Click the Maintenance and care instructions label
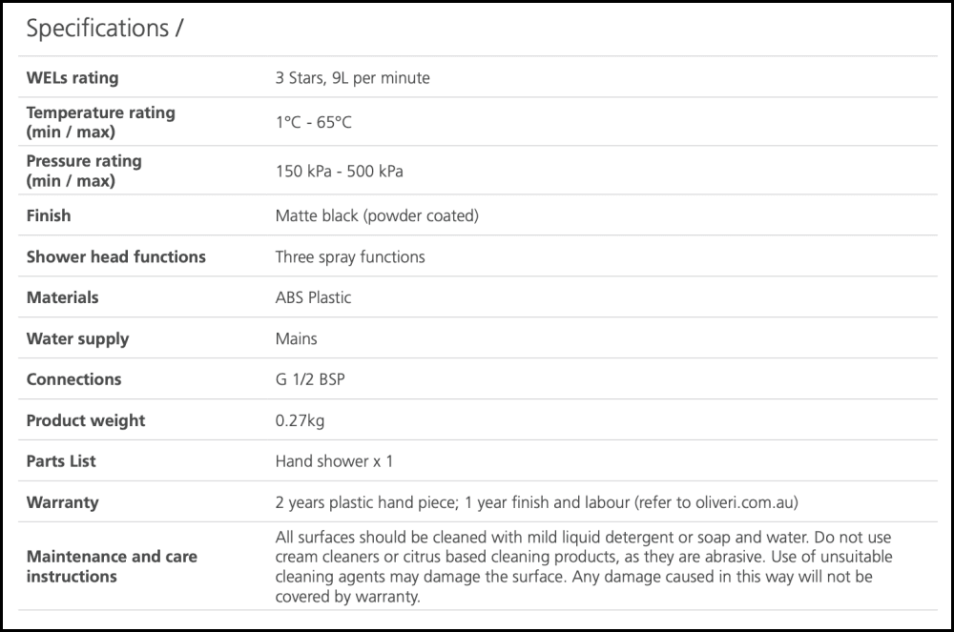Viewport: 954px width, 632px height. 110,566
